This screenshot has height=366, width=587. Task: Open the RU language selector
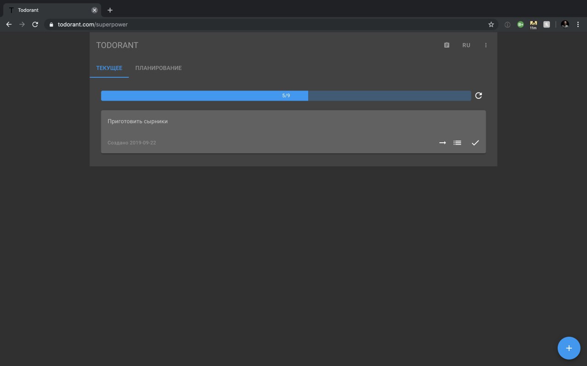466,45
